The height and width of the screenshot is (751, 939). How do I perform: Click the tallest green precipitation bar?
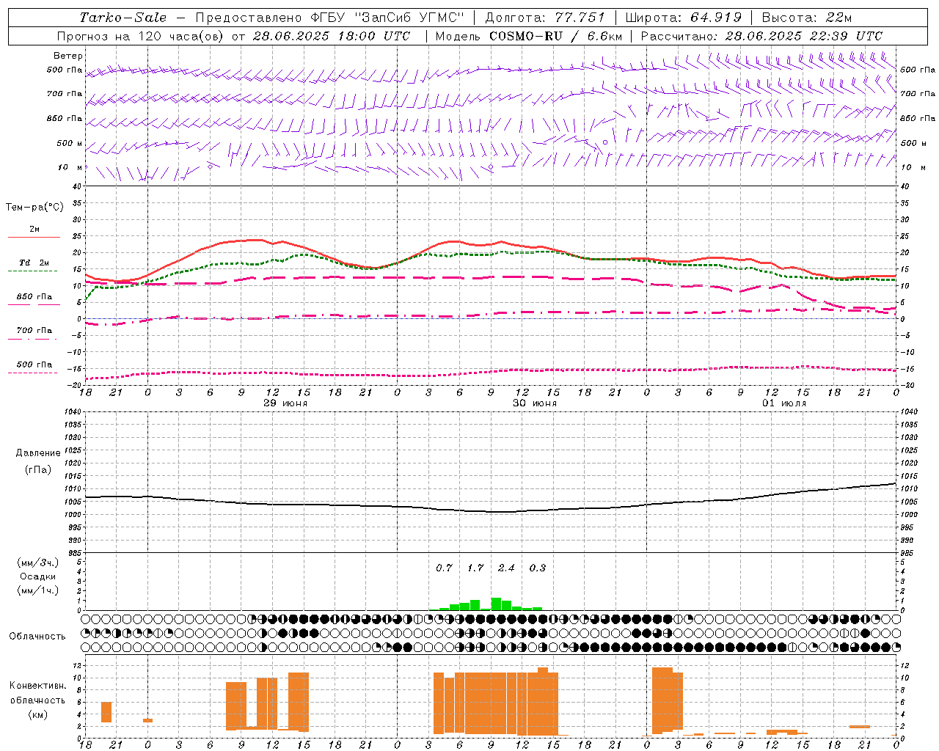pos(496,604)
